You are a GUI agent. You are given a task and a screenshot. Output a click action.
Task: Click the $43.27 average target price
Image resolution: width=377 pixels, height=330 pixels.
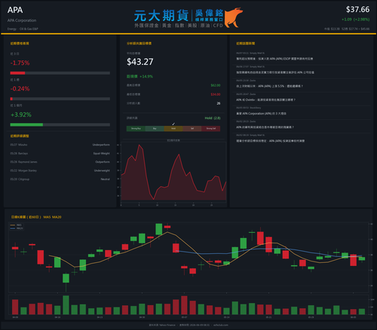140,62
